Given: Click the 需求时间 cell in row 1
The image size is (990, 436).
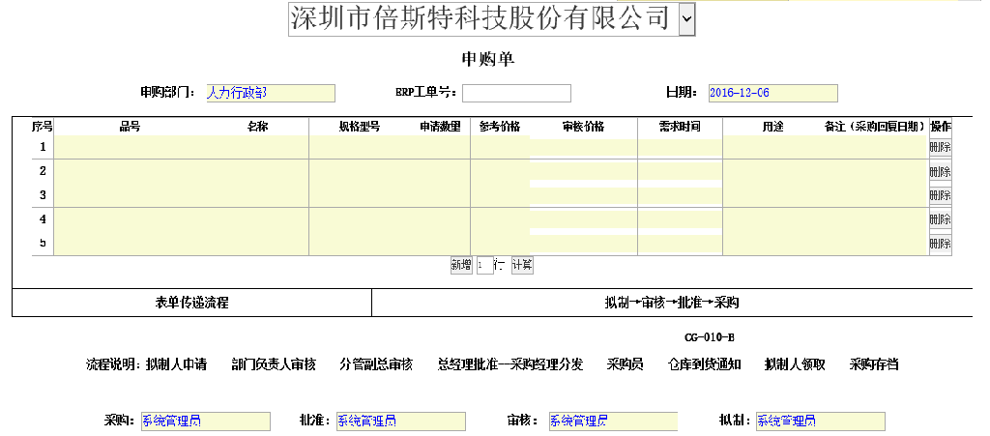Looking at the screenshot, I should (x=680, y=148).
